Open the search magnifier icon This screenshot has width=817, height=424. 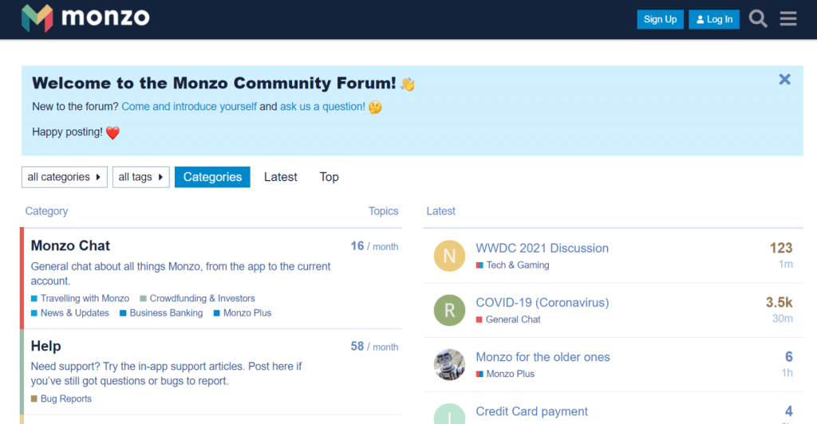(758, 18)
